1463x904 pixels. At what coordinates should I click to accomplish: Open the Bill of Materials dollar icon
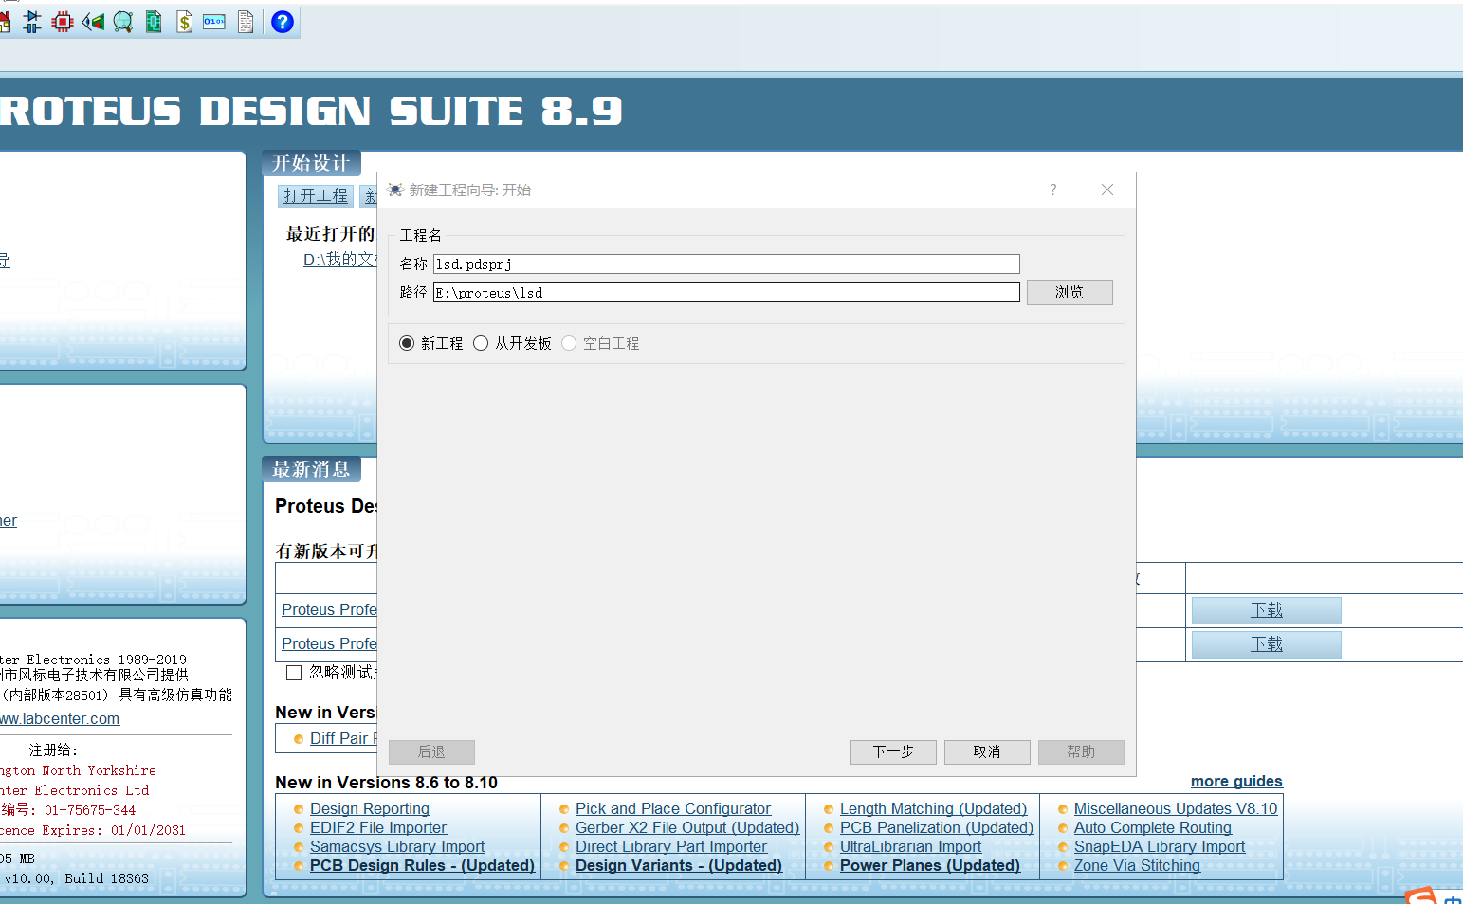(x=184, y=22)
